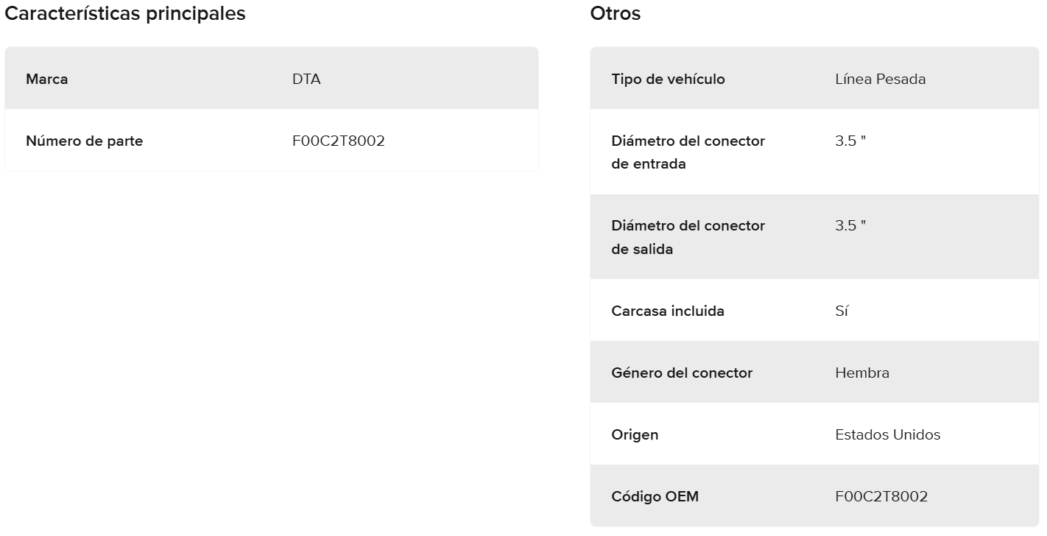Click the "Otros" section heading
This screenshot has height=536, width=1047.
tap(615, 13)
